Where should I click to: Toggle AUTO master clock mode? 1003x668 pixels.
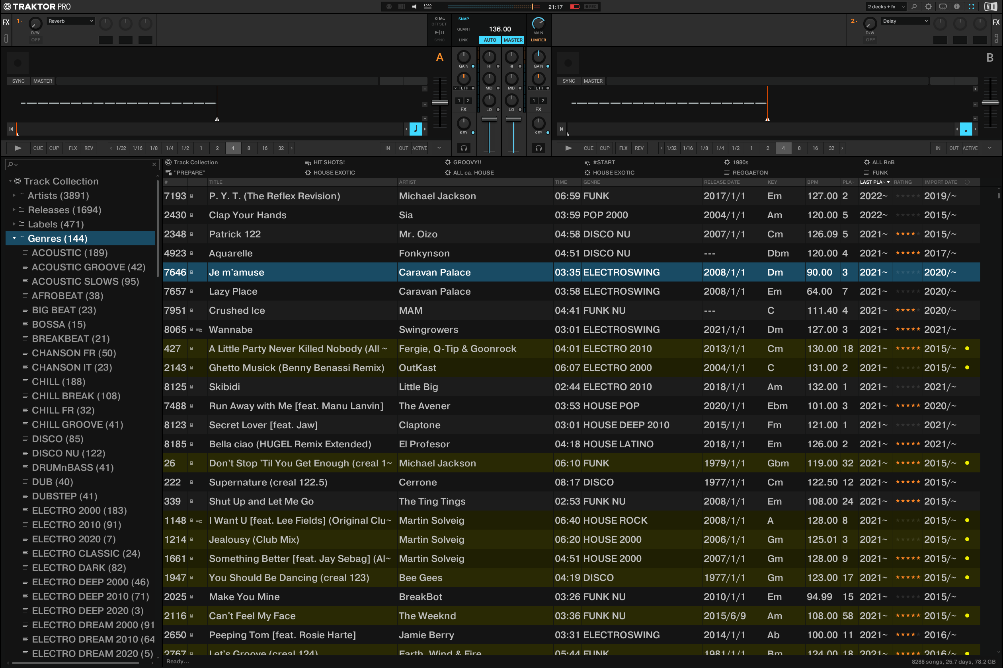(x=490, y=40)
